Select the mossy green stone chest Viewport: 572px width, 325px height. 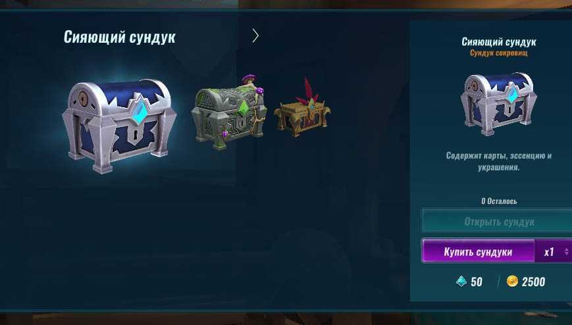point(229,114)
